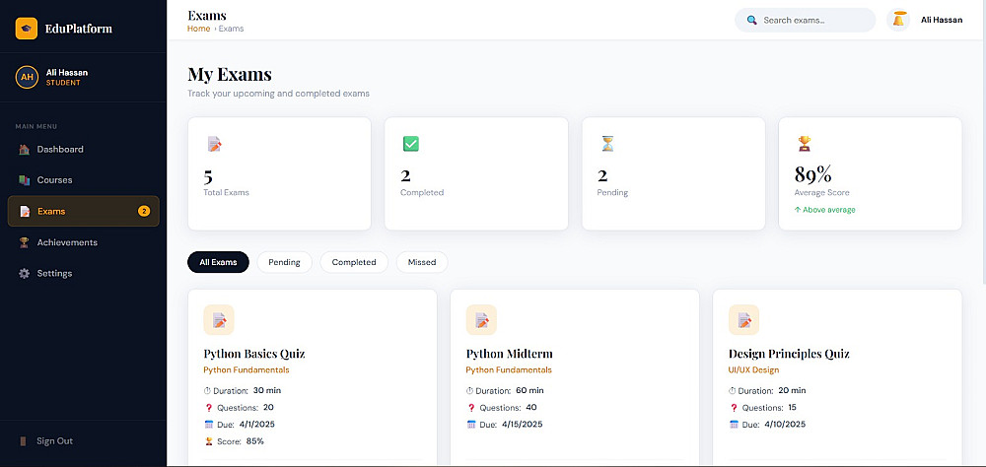
Task: Click the Design Principles Quiz card icon
Action: pos(743,320)
